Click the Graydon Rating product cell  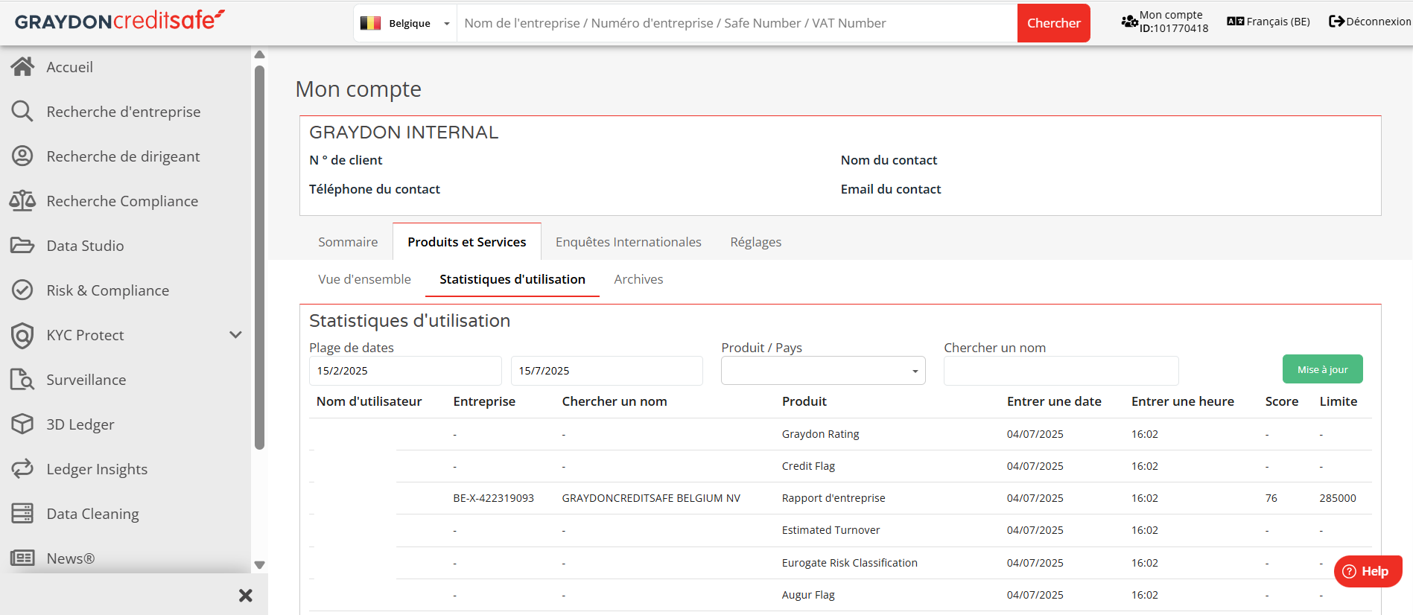click(820, 434)
